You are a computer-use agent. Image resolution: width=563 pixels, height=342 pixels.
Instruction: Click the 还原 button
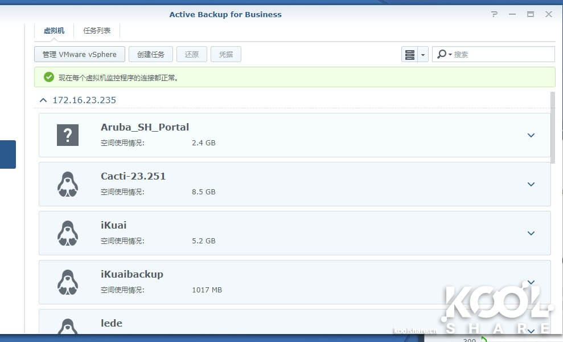pos(192,54)
